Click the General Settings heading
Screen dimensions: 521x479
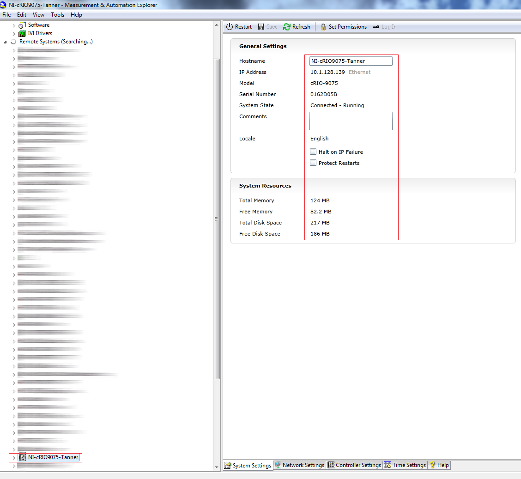pos(263,46)
